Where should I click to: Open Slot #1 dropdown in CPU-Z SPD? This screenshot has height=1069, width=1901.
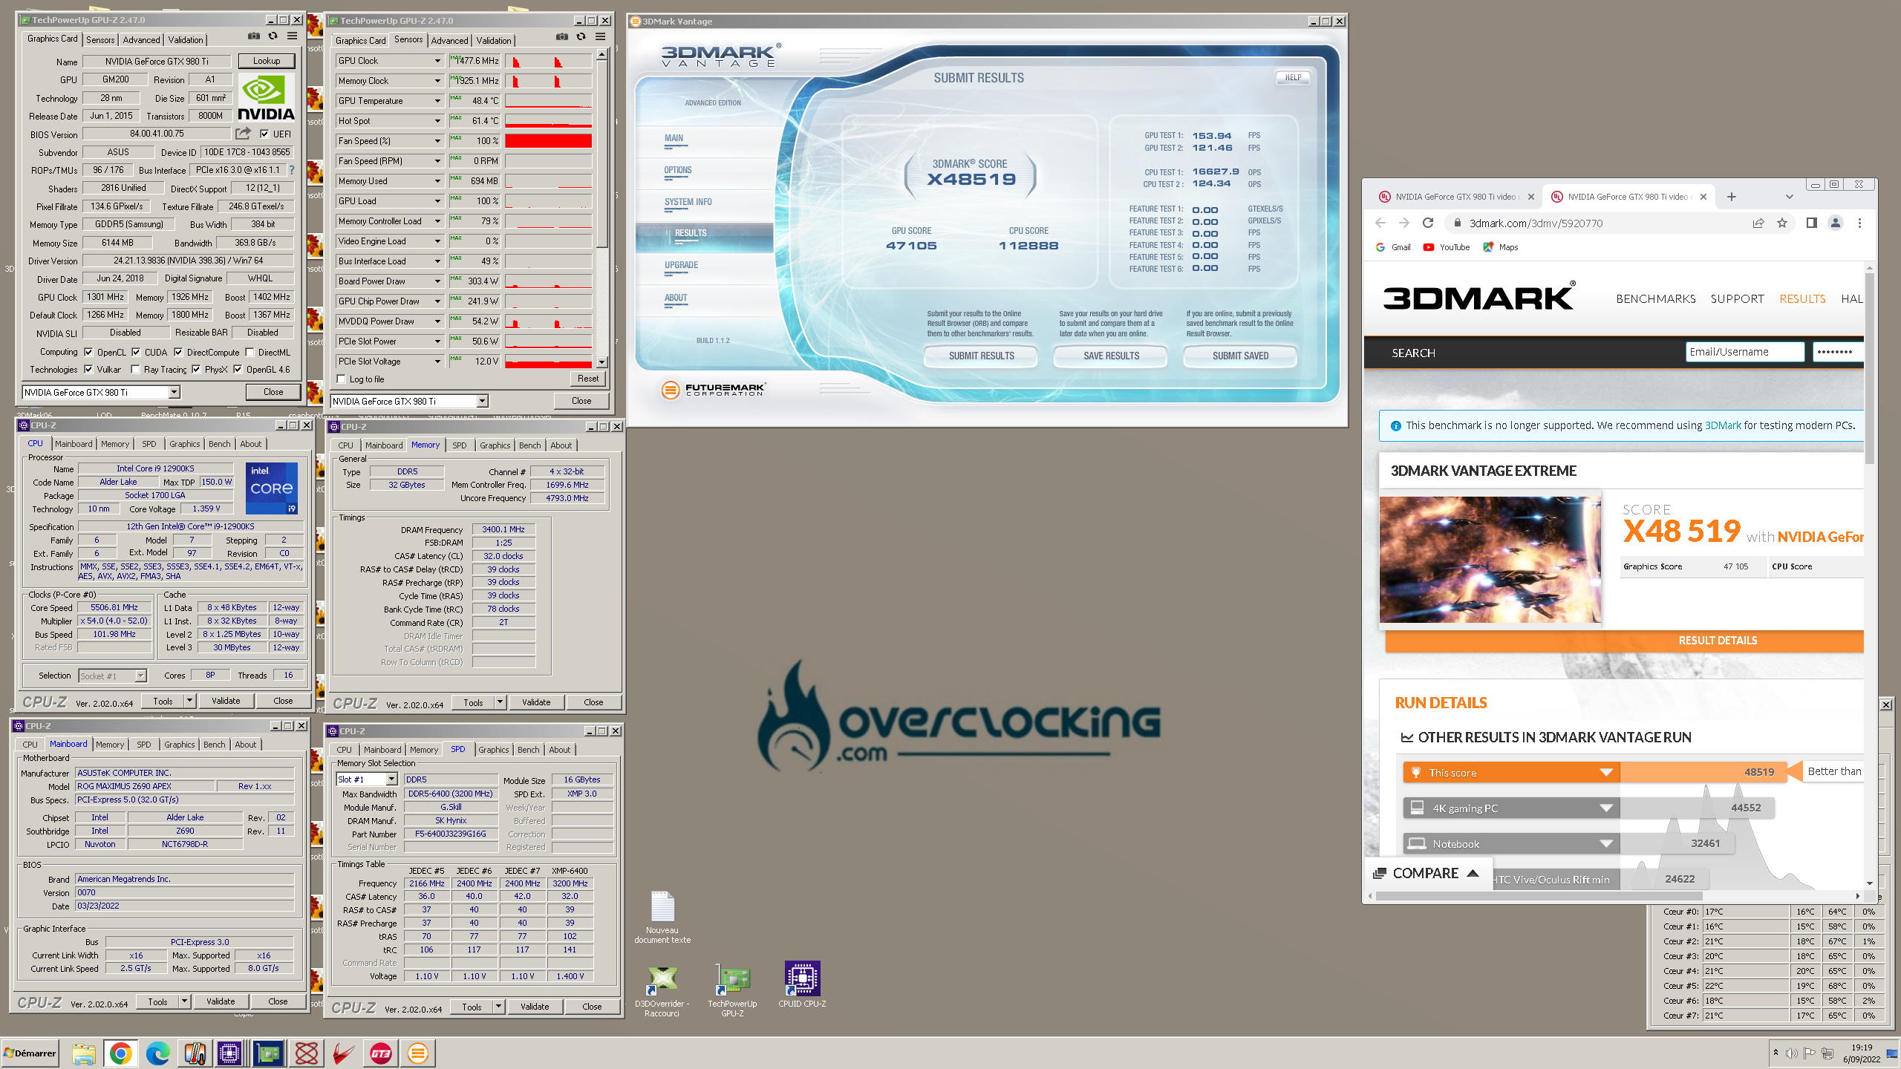pos(391,779)
